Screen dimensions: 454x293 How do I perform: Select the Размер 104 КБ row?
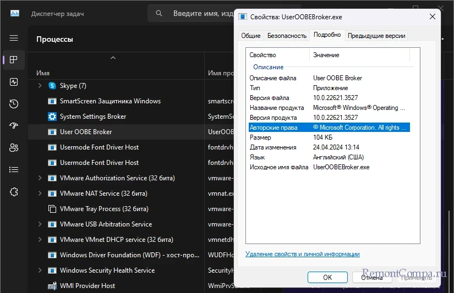329,137
